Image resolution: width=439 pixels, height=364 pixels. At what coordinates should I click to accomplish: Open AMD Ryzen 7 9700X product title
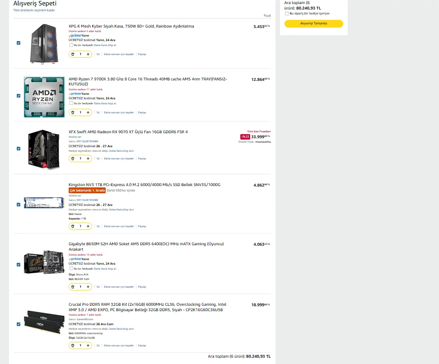coord(148,81)
